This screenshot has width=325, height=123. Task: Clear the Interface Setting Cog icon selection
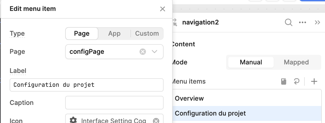pos(156,121)
